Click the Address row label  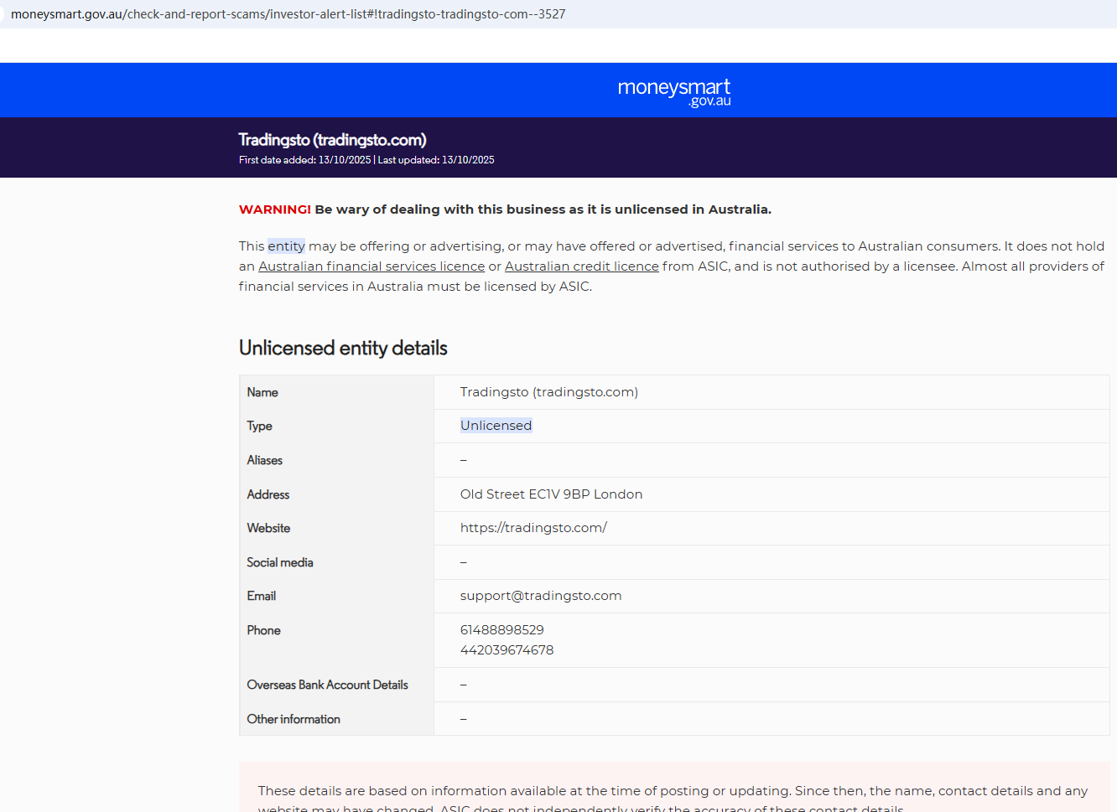[268, 494]
